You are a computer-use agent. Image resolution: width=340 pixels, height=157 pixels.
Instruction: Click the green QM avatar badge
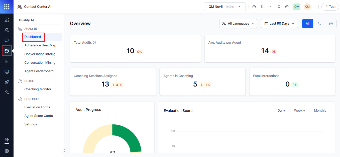click(x=297, y=7)
